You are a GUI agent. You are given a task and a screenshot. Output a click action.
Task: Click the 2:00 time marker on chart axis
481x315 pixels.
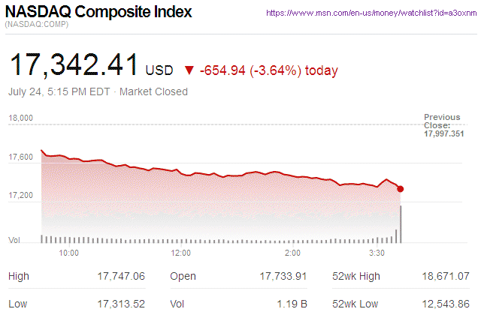(x=294, y=253)
